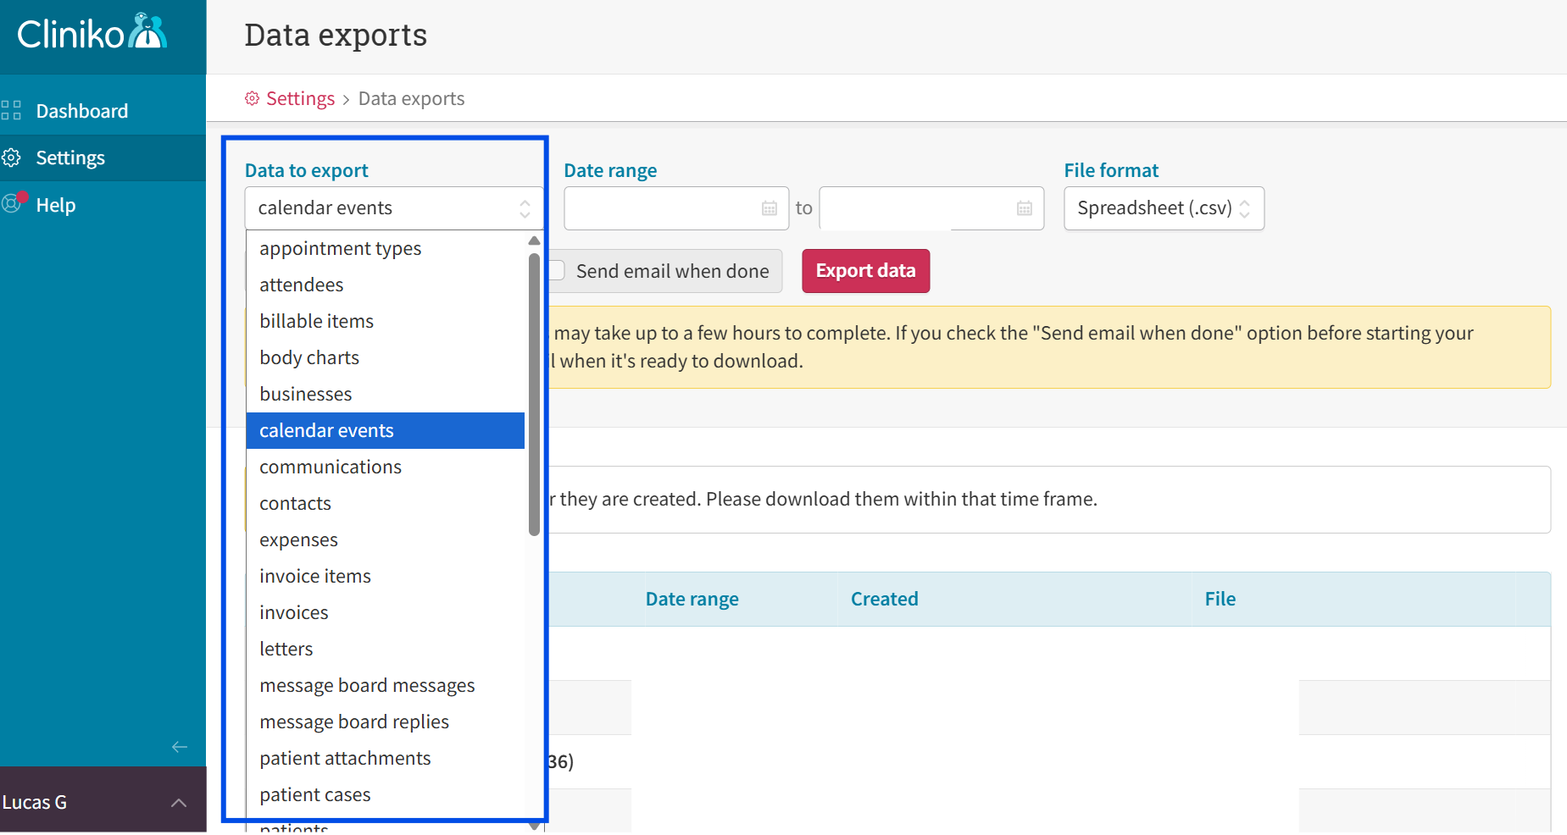This screenshot has width=1567, height=835.
Task: Select invoice items option
Action: coord(386,577)
